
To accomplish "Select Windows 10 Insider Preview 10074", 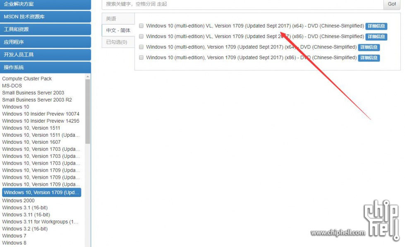I will (41, 114).
